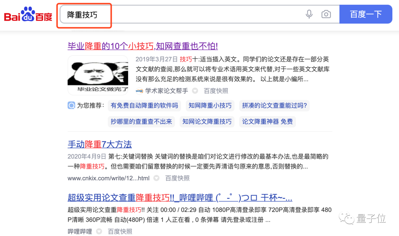Select suggestion 拼凑的论文查重能过吗?
The image size is (399, 236).
pyautogui.click(x=274, y=106)
